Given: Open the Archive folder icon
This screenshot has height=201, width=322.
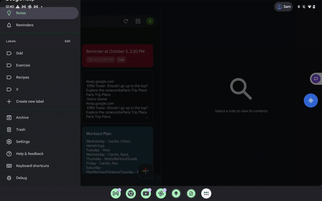Looking at the screenshot, I should click(9, 117).
